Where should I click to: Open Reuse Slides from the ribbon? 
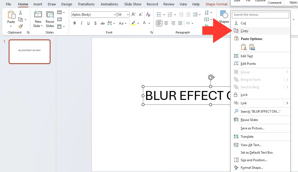50,19
